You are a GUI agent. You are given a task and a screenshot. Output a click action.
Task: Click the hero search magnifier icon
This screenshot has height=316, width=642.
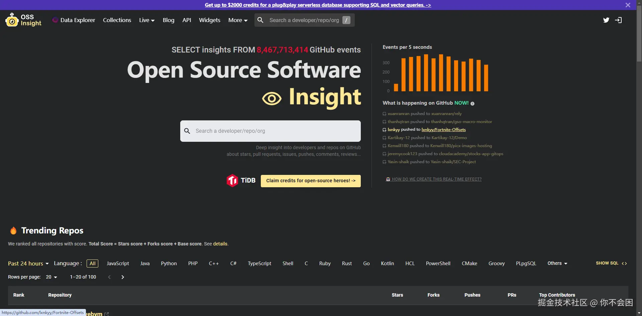click(187, 131)
